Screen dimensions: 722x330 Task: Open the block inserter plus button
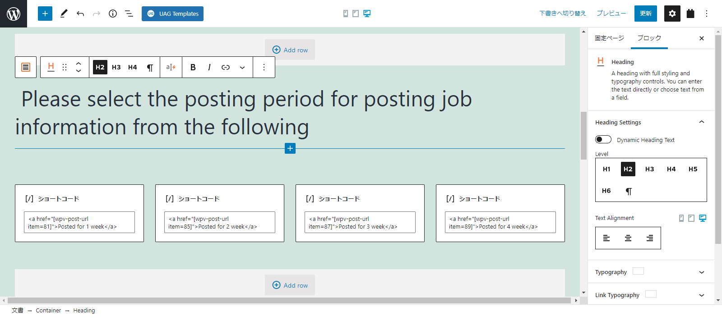pos(45,14)
